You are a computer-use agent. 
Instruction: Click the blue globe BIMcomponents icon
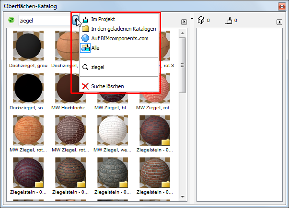click(85, 38)
